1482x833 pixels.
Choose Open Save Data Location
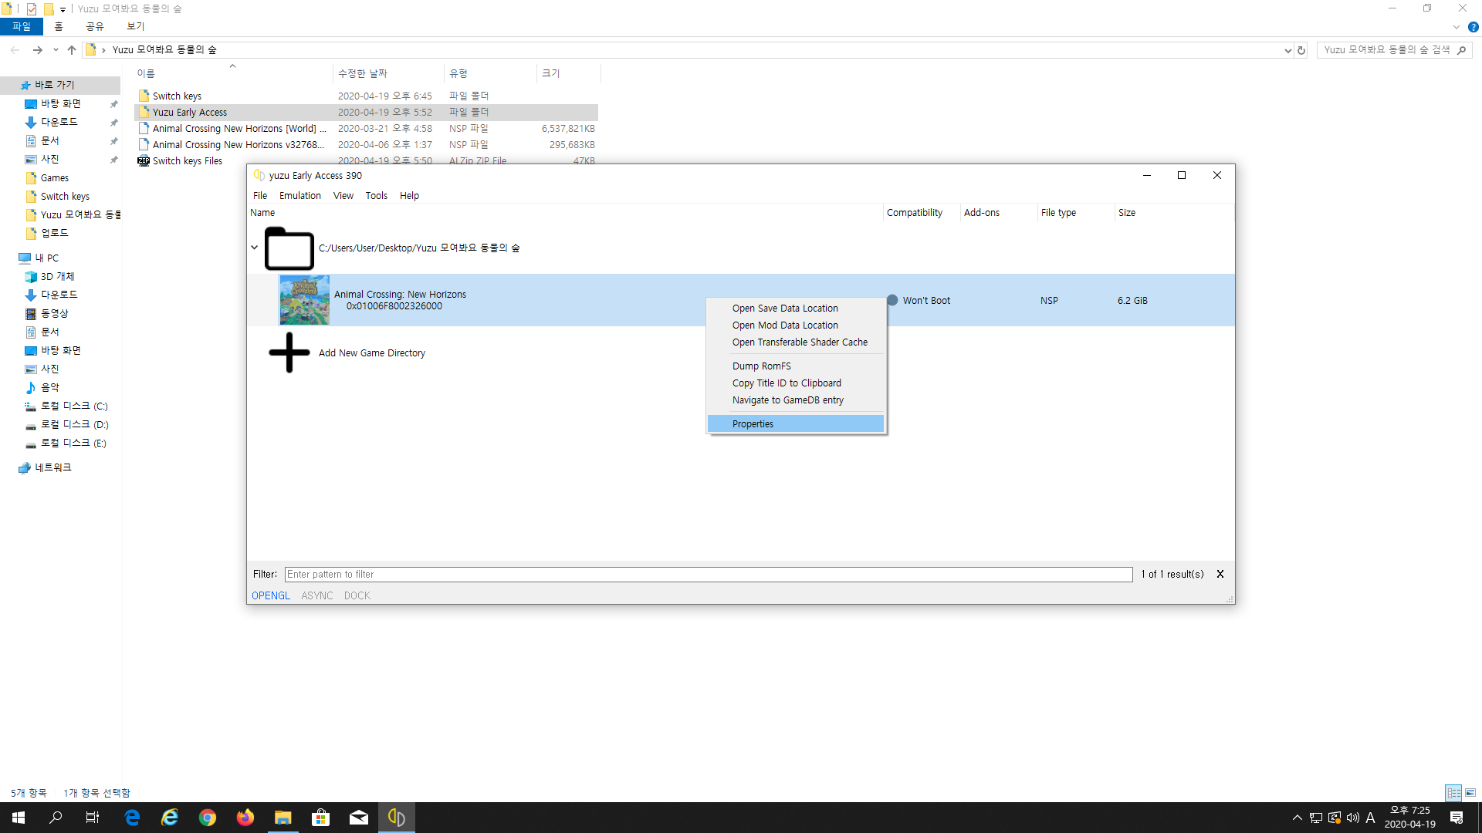tap(785, 308)
